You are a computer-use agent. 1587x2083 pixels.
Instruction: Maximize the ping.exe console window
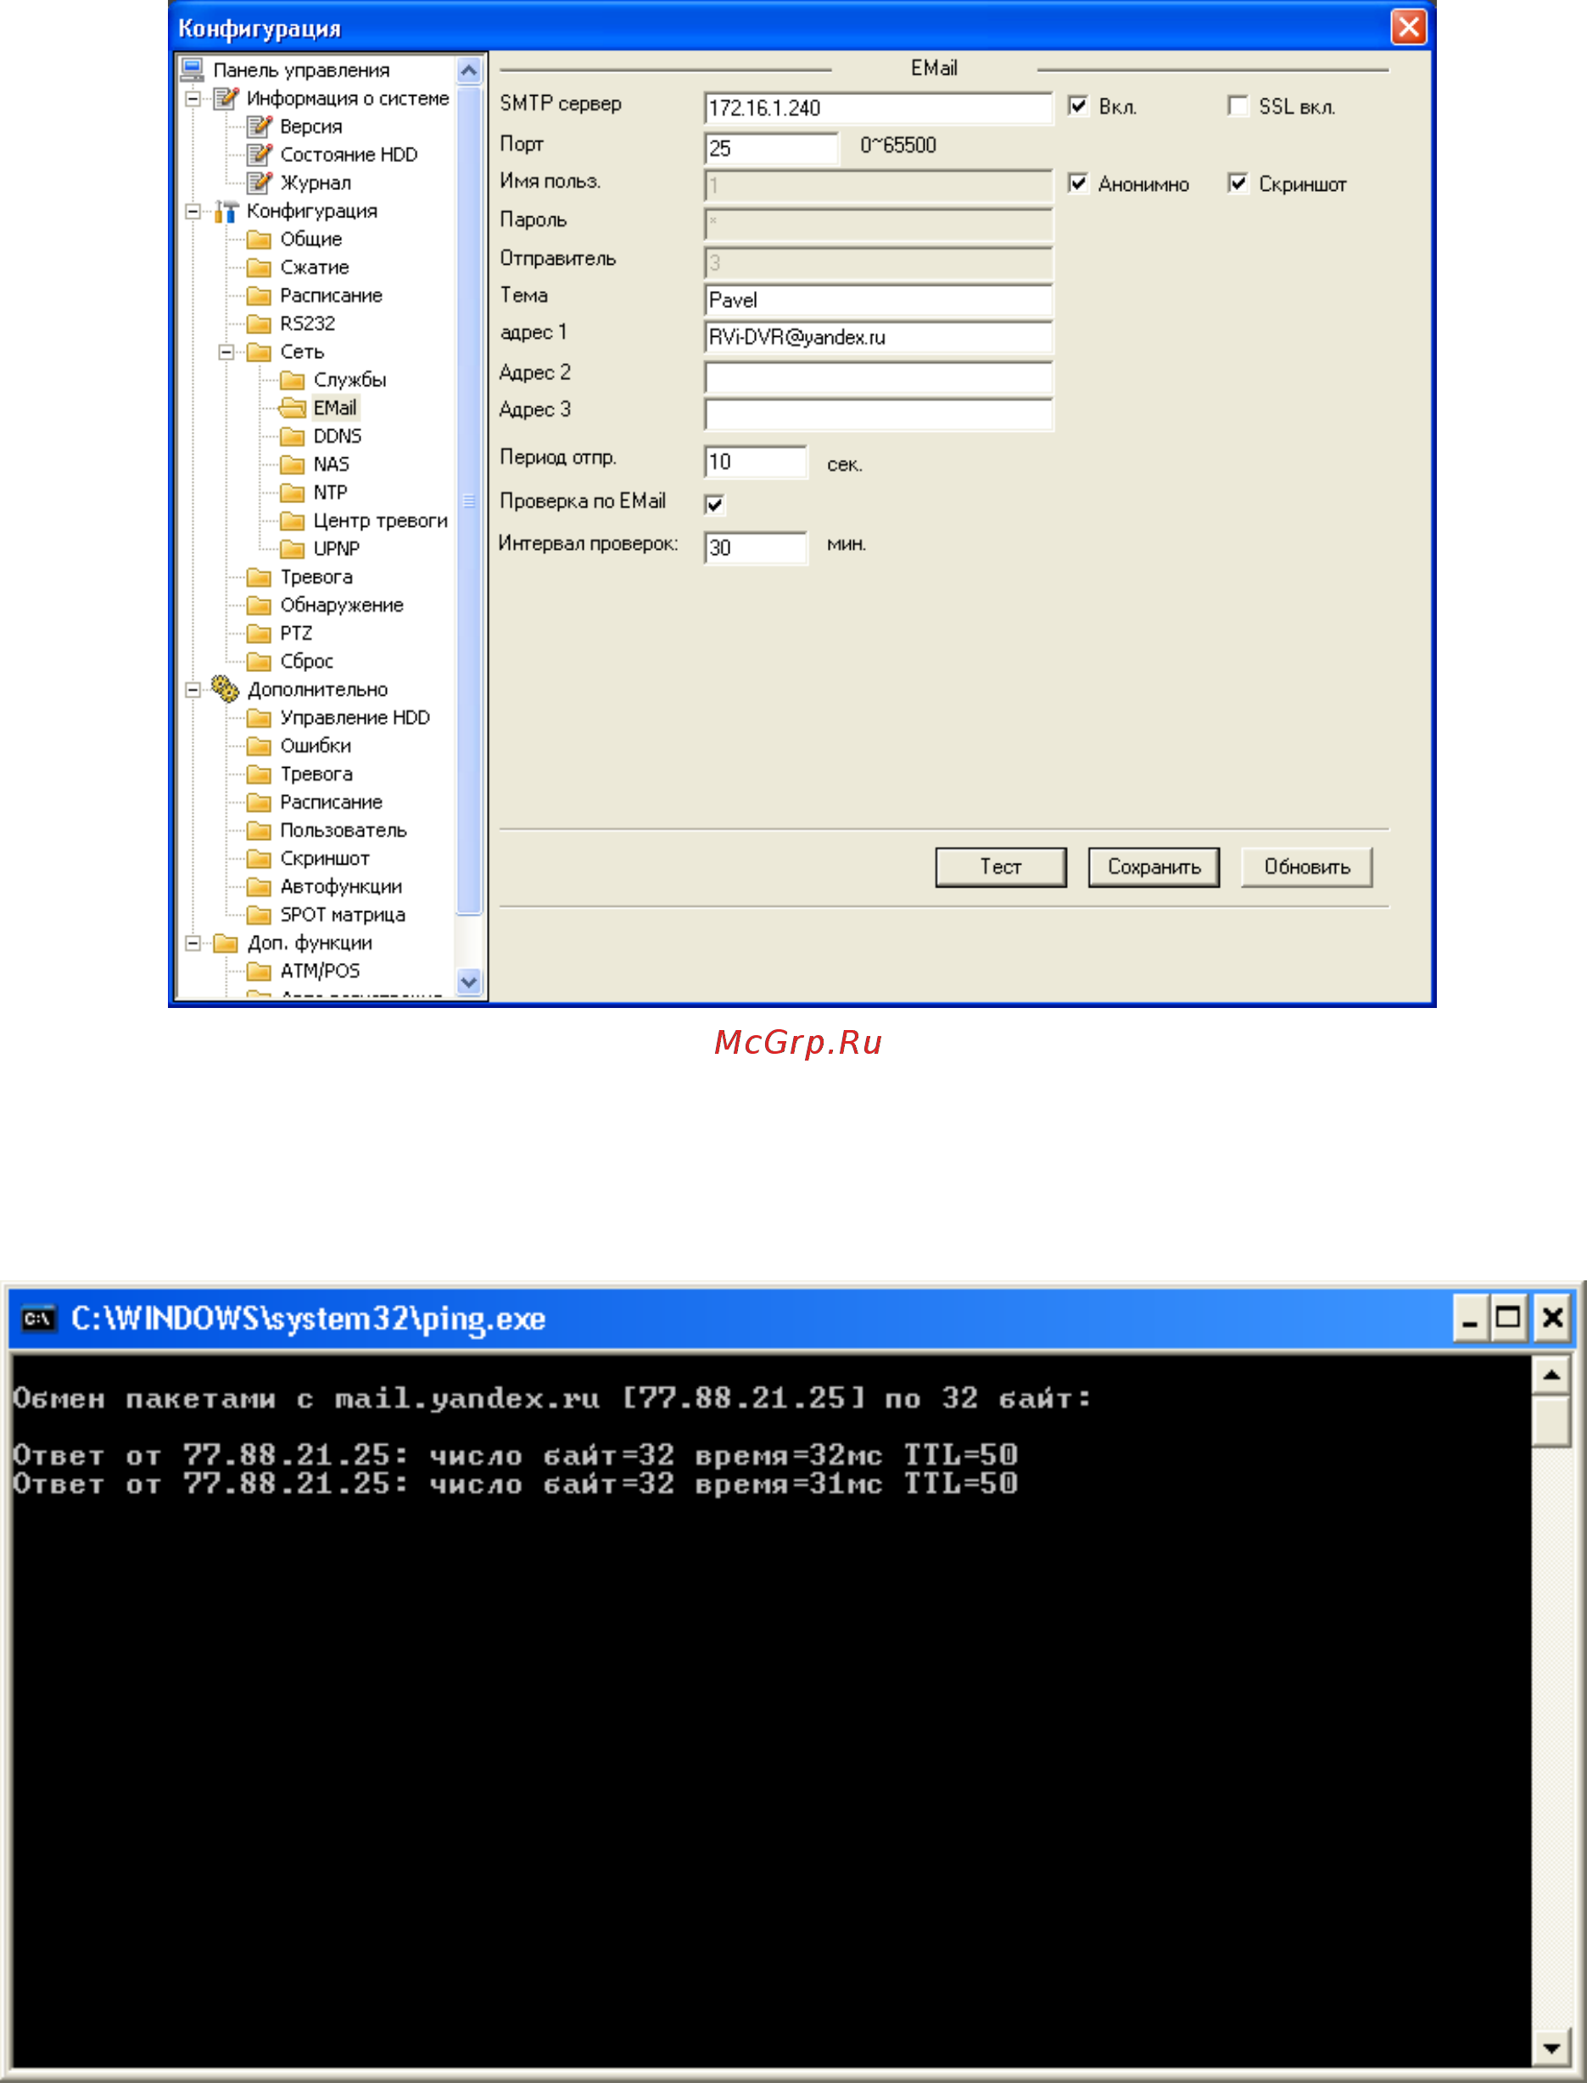(x=1509, y=1318)
